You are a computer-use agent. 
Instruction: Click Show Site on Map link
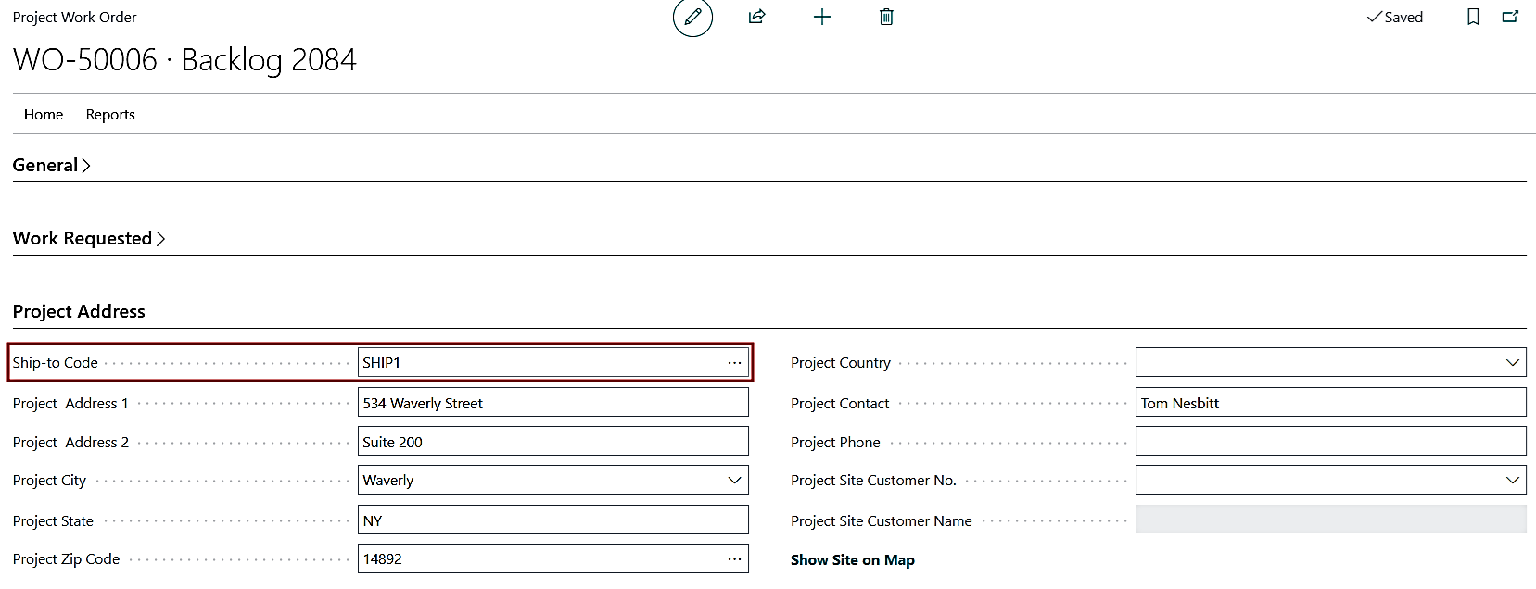852,560
